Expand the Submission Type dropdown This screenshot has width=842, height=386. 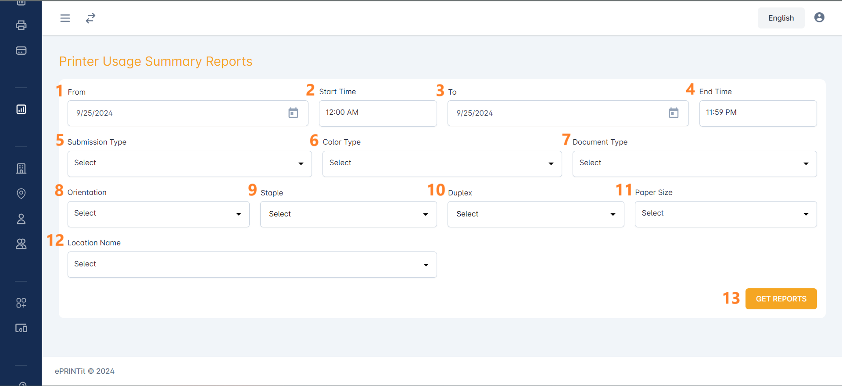189,163
